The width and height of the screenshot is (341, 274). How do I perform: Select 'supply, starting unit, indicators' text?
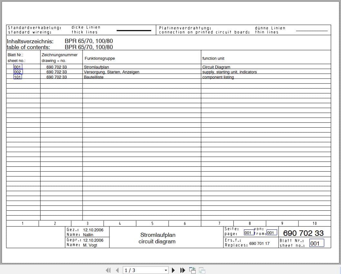tap(229, 72)
